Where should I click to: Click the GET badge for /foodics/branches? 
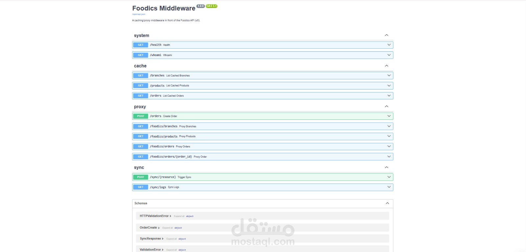point(141,126)
